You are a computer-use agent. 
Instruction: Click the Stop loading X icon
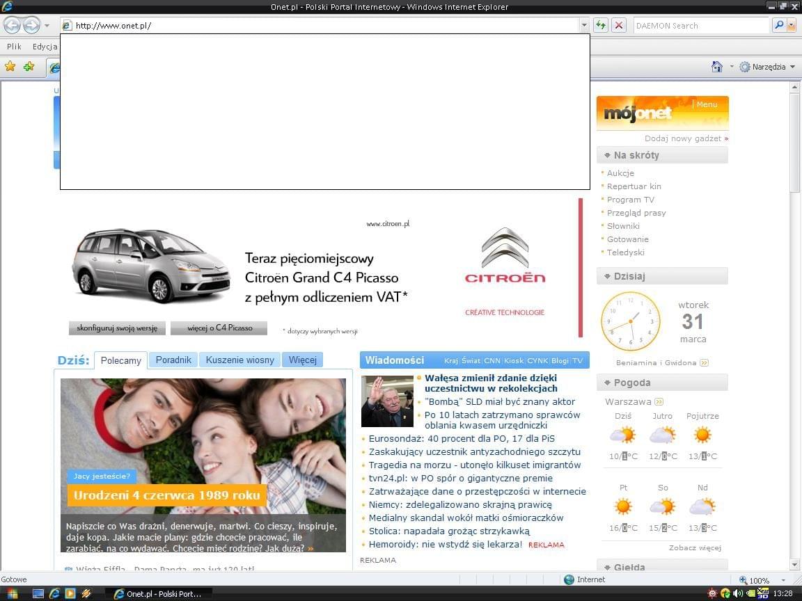click(x=618, y=25)
